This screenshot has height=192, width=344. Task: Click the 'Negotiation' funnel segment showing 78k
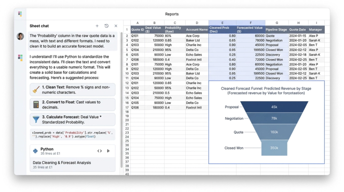click(x=274, y=118)
